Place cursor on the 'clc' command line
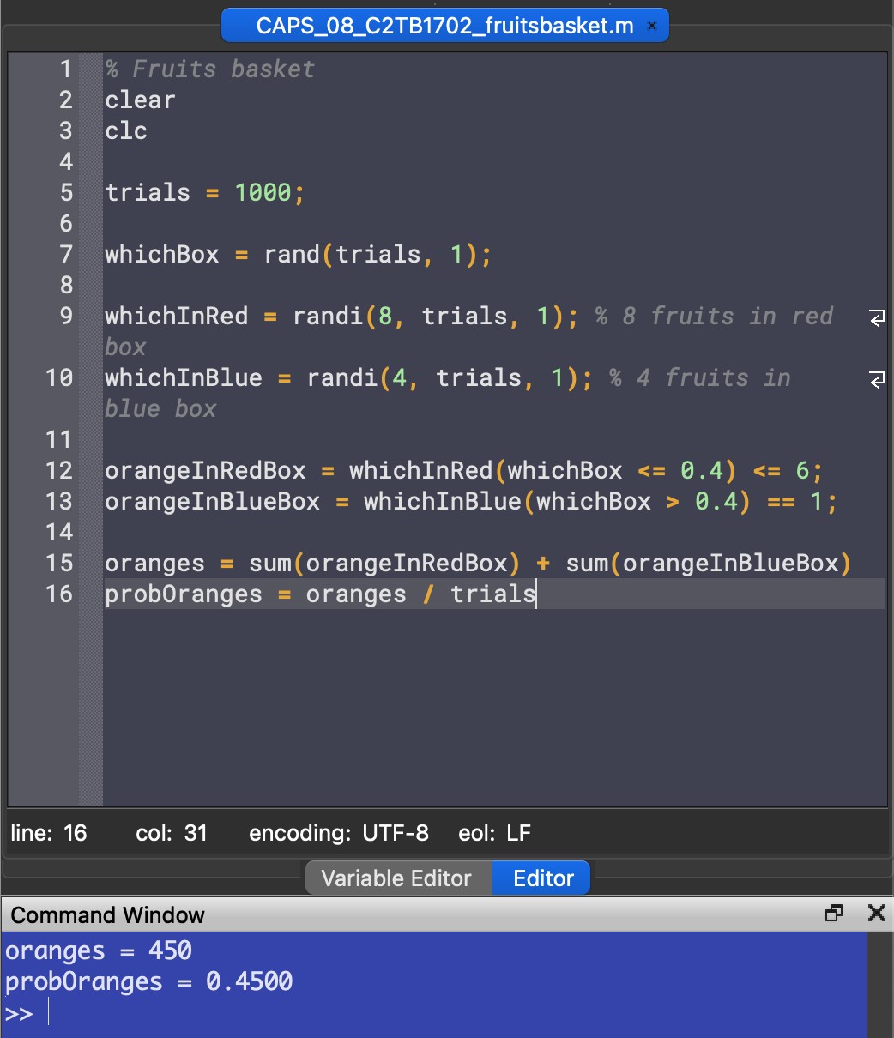 coord(126,131)
